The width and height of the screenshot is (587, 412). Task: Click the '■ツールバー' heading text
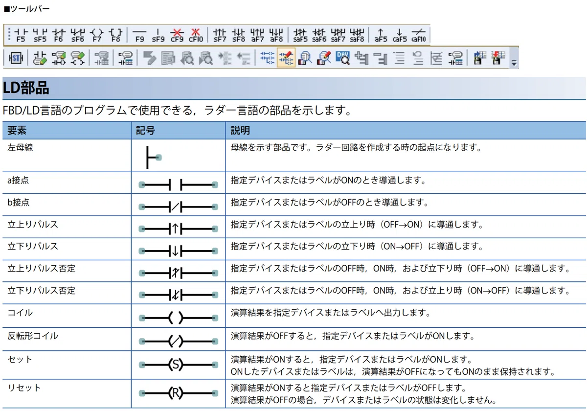[26, 9]
